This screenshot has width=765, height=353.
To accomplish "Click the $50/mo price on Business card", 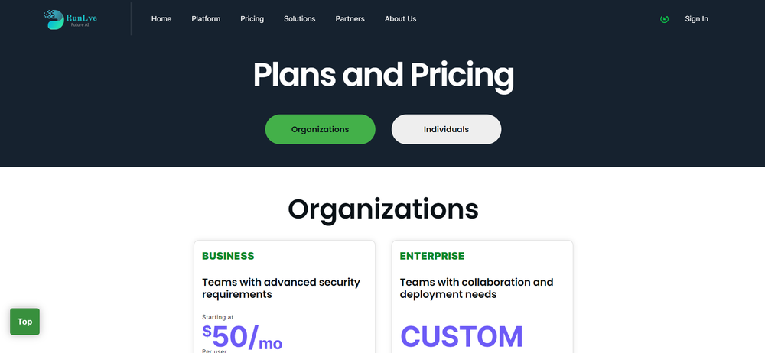I will [243, 337].
